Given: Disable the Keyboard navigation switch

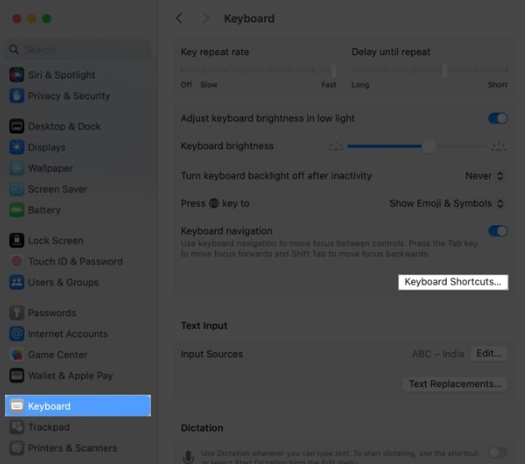Looking at the screenshot, I should (x=497, y=231).
